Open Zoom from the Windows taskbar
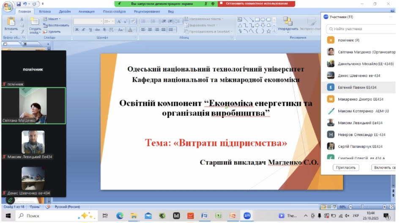Screen dimensions: 400x223 pyautogui.click(x=247, y=215)
